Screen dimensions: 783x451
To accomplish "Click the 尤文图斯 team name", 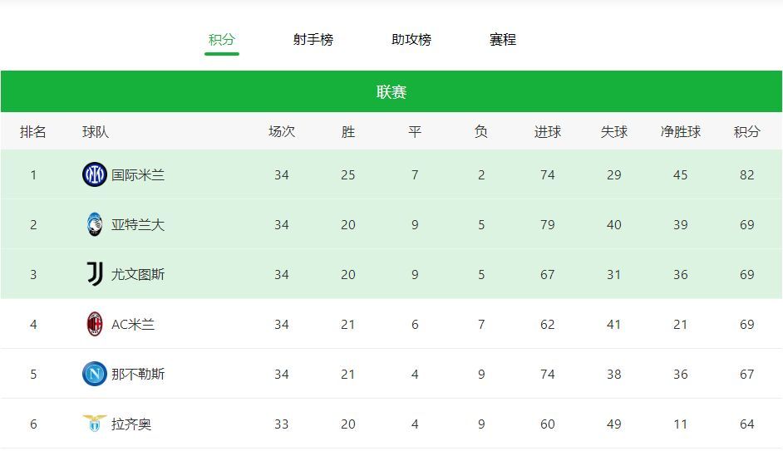I will tap(138, 274).
